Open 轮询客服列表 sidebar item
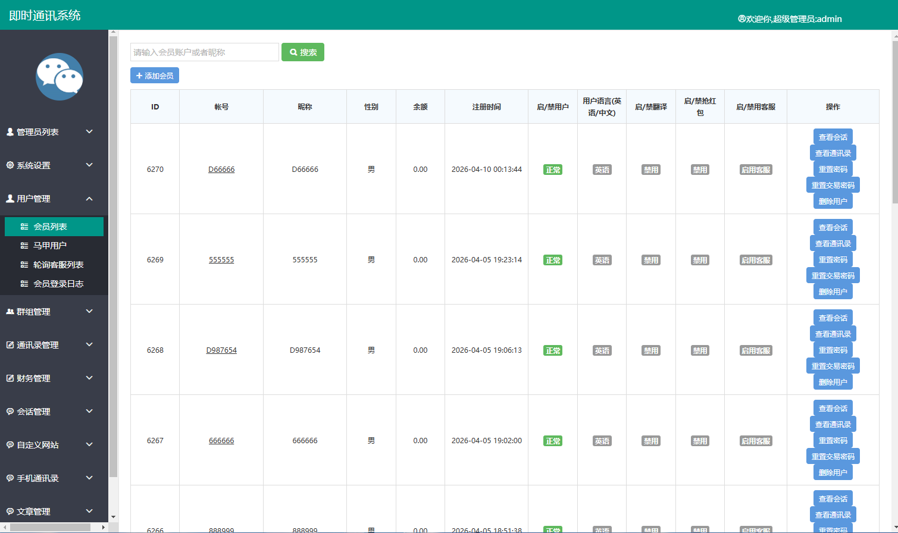 click(58, 265)
